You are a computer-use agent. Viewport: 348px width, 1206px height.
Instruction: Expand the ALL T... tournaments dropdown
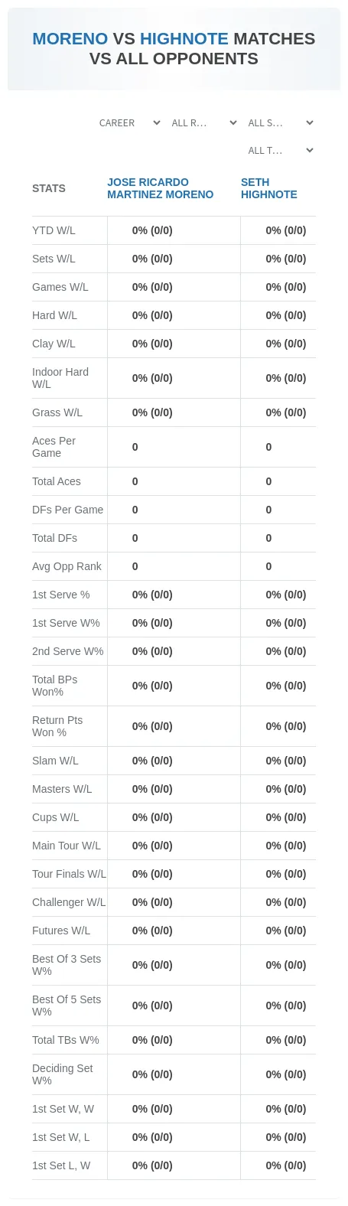(280, 151)
